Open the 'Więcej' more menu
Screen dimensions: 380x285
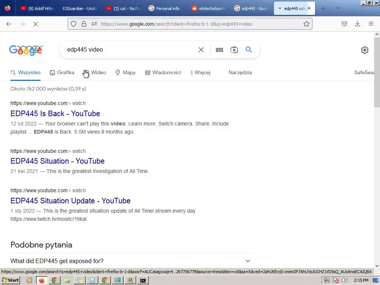pos(200,72)
